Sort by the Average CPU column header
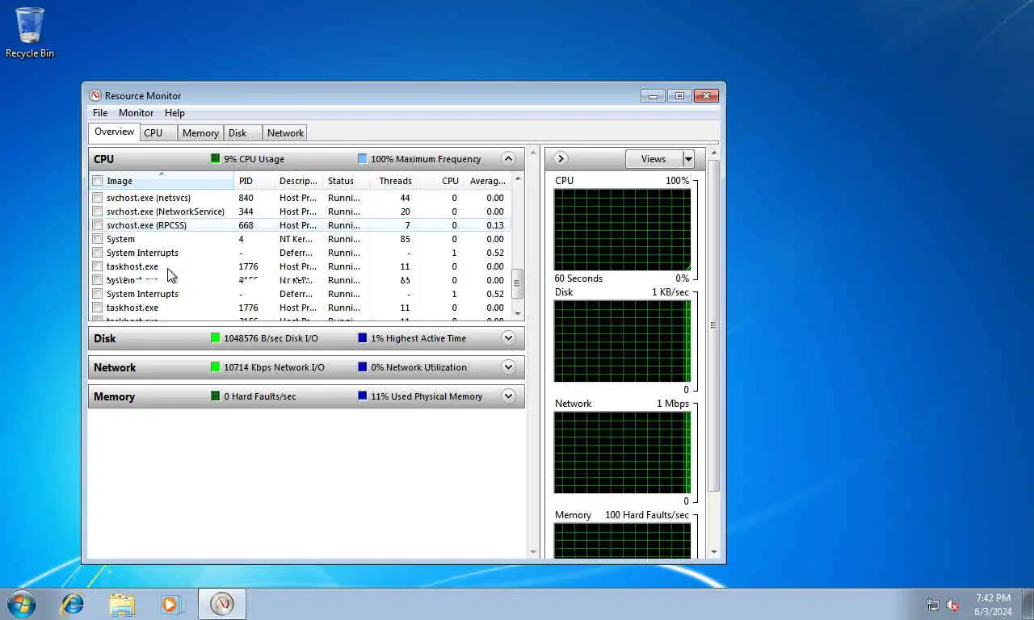This screenshot has height=620, width=1034. click(488, 181)
